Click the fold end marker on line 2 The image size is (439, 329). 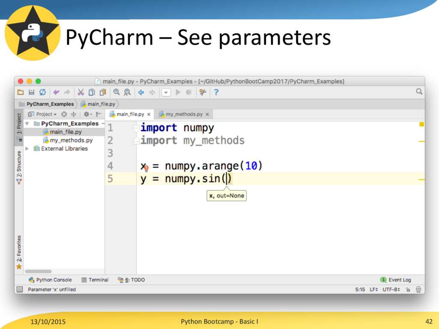coord(136,141)
